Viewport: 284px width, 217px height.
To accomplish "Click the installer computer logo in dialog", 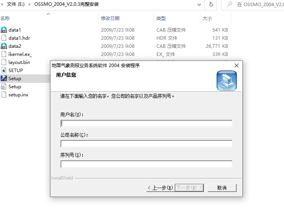I will tap(227, 81).
